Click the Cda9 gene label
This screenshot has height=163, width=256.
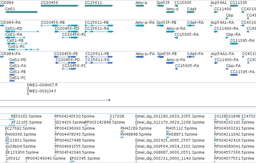coord(192,9)
